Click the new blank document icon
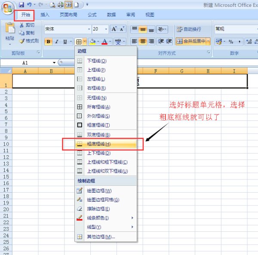This screenshot has width=258, height=255. coord(77,5)
